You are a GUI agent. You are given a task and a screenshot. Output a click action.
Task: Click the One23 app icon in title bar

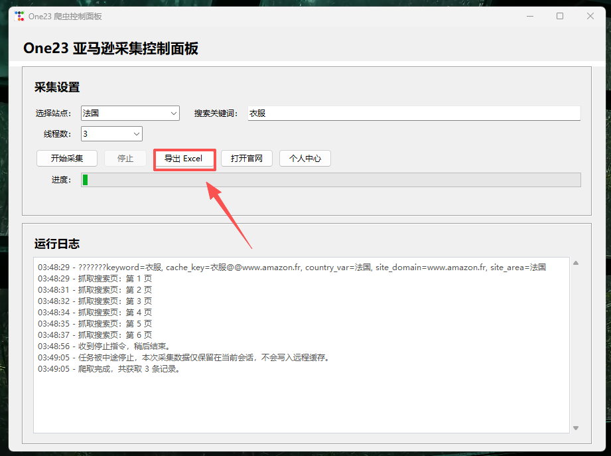coord(19,16)
